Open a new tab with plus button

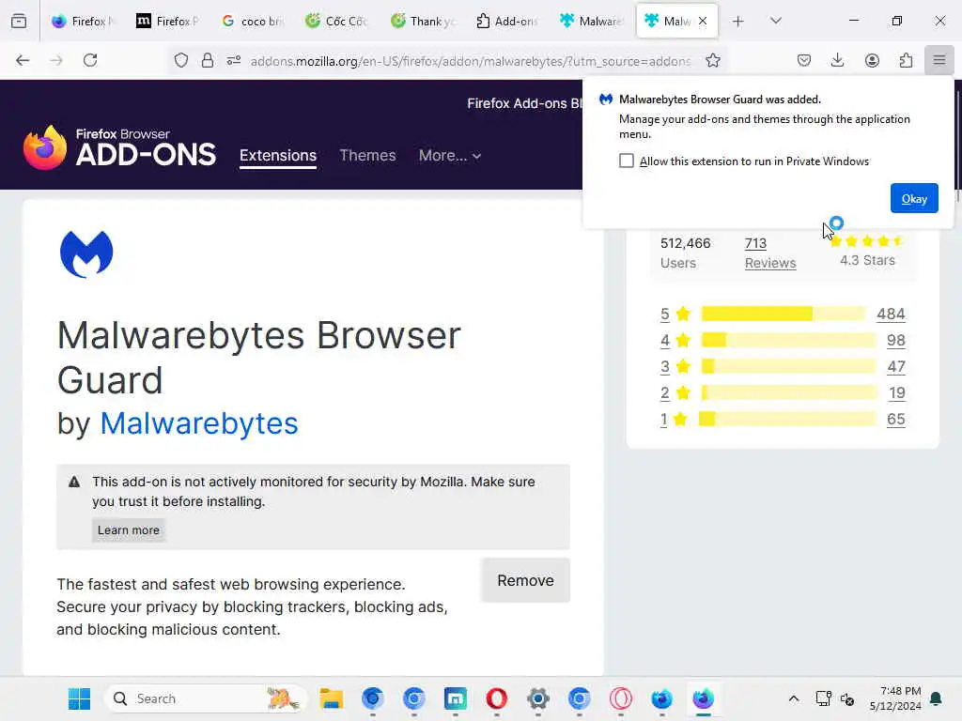click(738, 21)
